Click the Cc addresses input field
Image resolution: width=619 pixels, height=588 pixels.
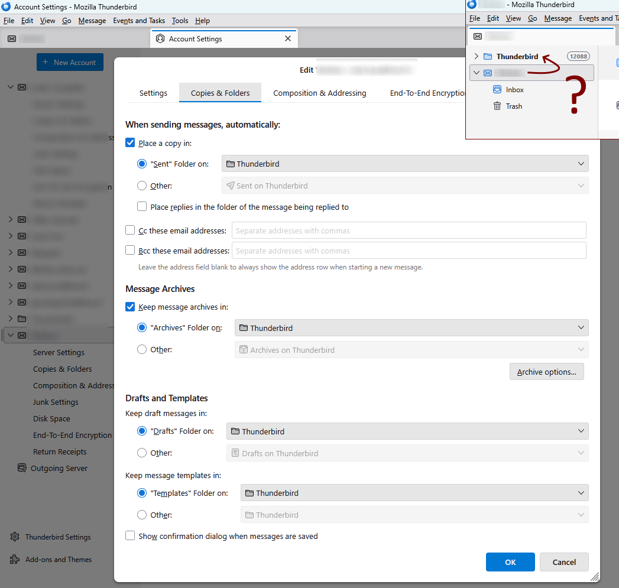(x=409, y=230)
